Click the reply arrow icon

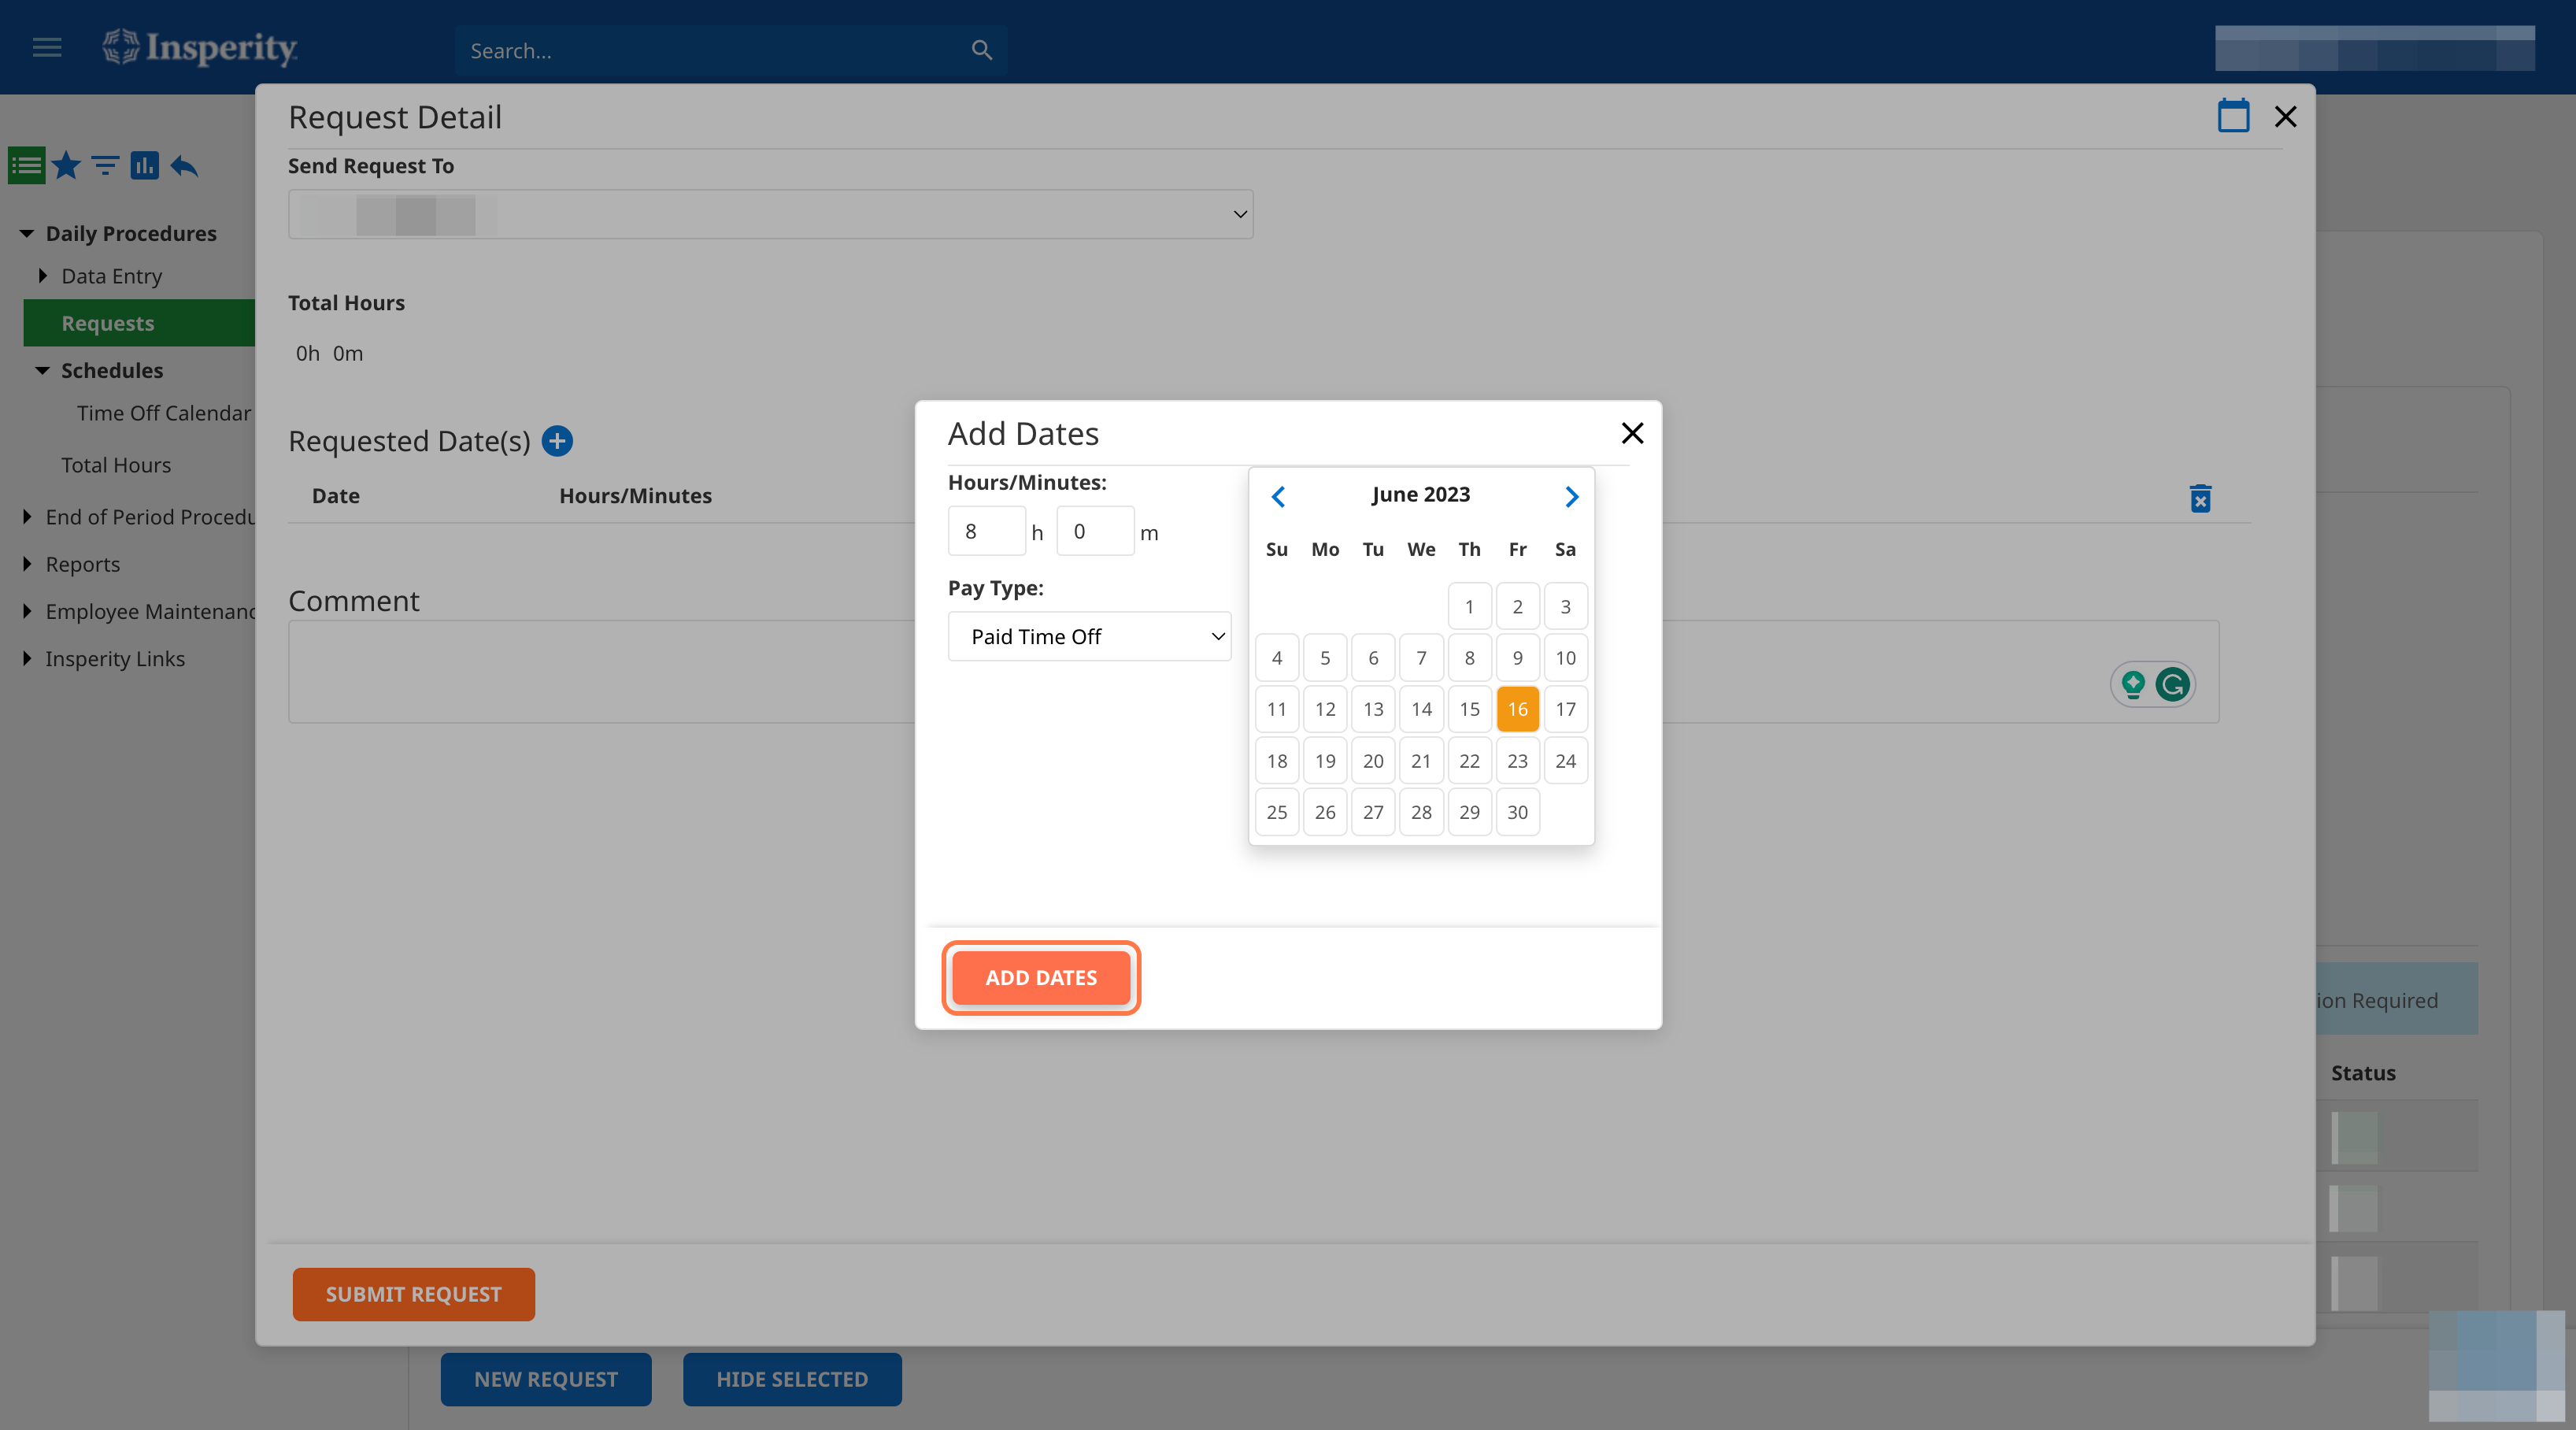click(184, 165)
